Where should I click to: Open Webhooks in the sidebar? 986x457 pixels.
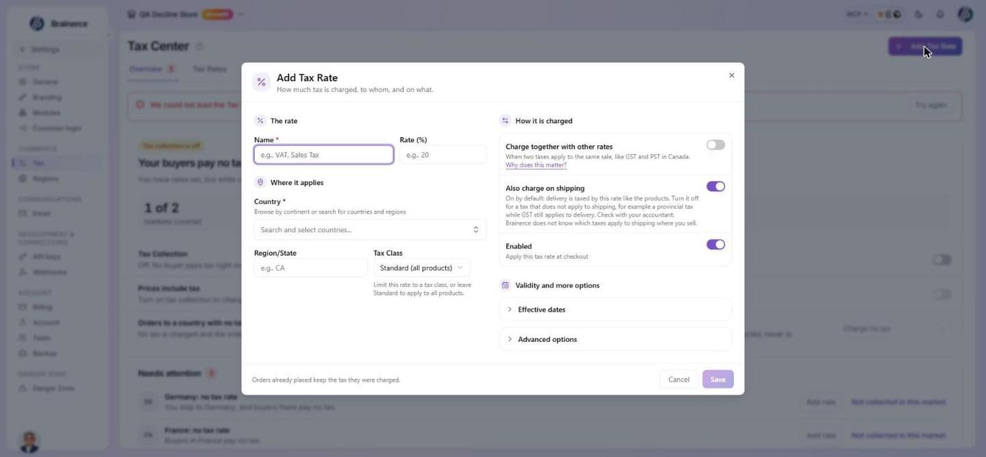click(x=49, y=272)
